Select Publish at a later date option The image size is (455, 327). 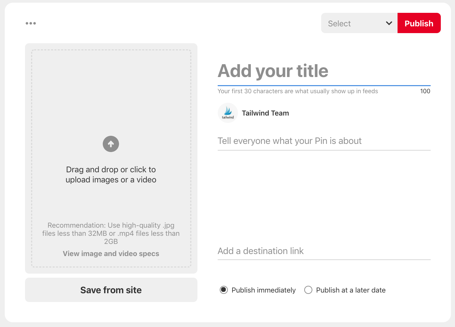345,290
